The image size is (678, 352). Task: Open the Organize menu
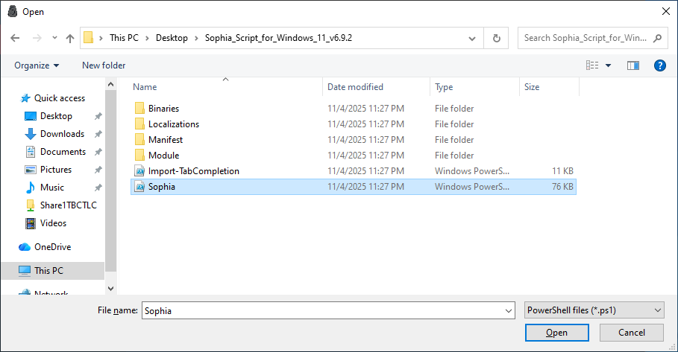click(x=37, y=65)
